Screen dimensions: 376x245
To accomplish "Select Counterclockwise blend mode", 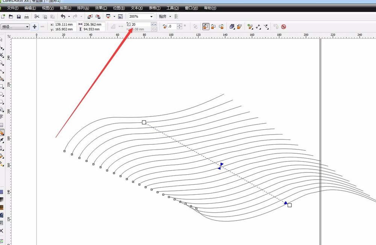I will (221, 27).
